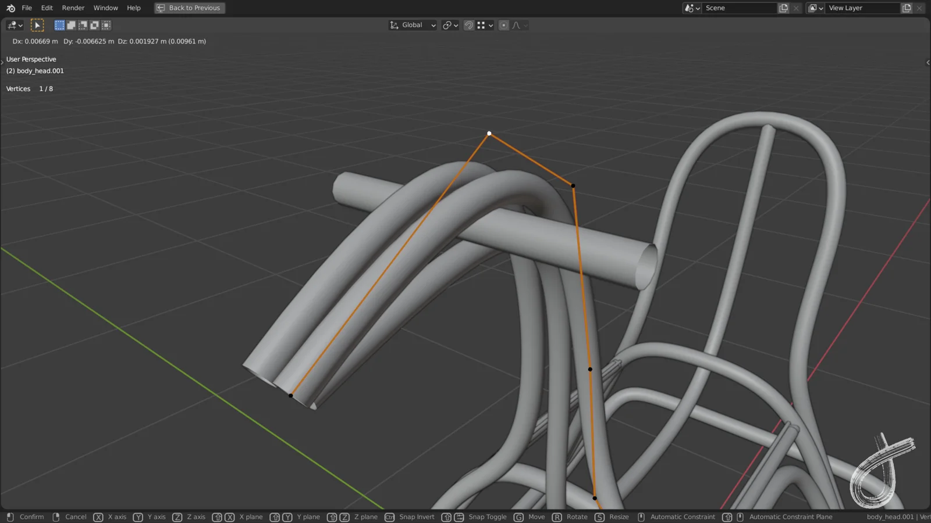
Task: Activate the Set selection mode
Action: 59,25
